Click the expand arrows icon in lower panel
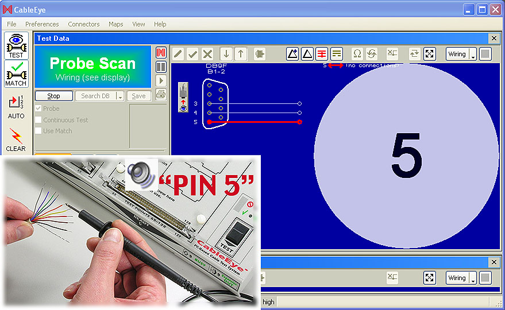Image resolution: width=505 pixels, height=310 pixels. coord(429,278)
